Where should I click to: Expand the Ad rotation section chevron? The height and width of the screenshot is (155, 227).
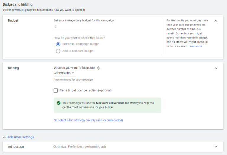coord(216,147)
